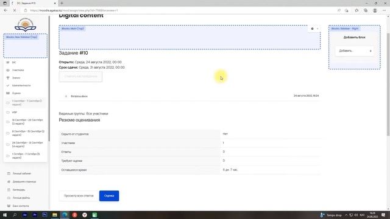The image size is (390, 219).
Task: Open the browser collections icon
Action: (366, 10)
